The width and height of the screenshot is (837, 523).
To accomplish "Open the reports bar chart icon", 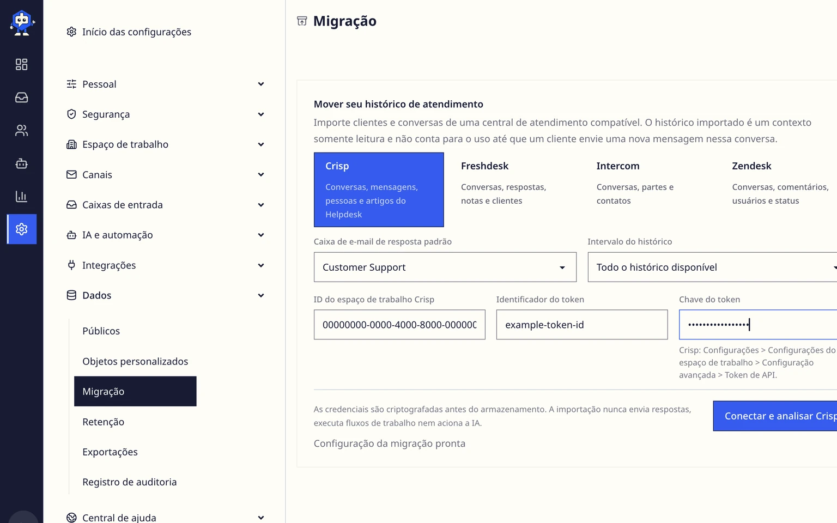I will [21, 196].
